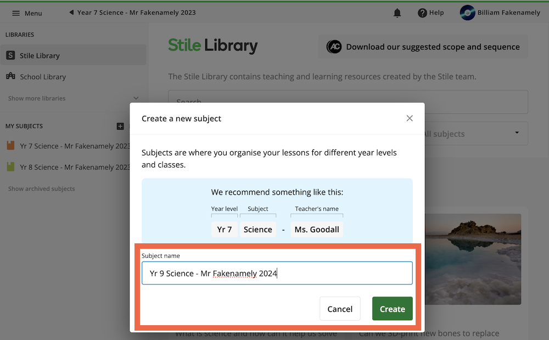Open Yr 8 Science subject in sidebar
Image resolution: width=549 pixels, height=340 pixels.
[x=75, y=167]
